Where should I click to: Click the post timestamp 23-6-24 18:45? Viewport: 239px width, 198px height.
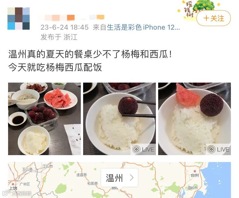point(64,27)
